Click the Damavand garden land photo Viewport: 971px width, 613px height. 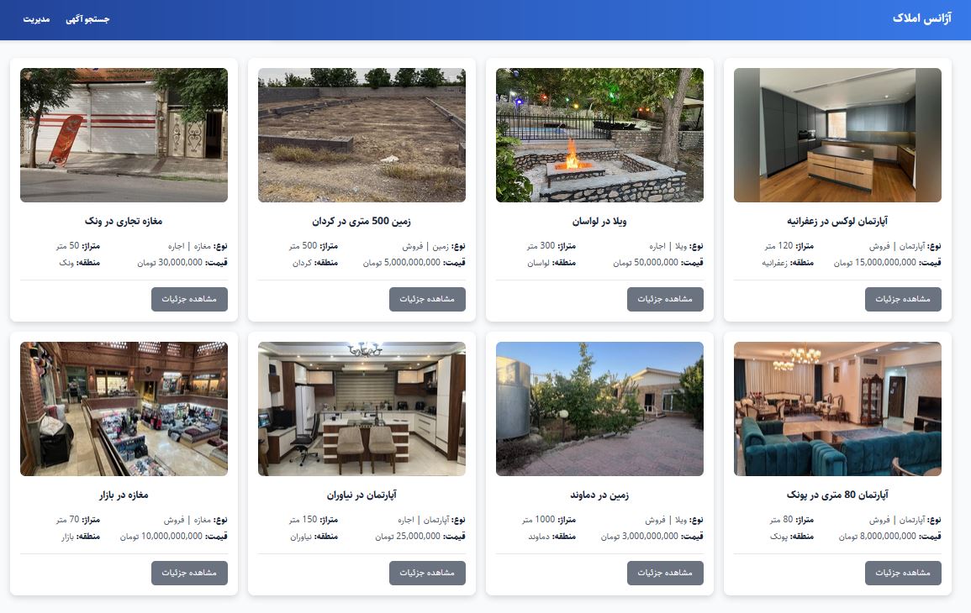tap(599, 409)
